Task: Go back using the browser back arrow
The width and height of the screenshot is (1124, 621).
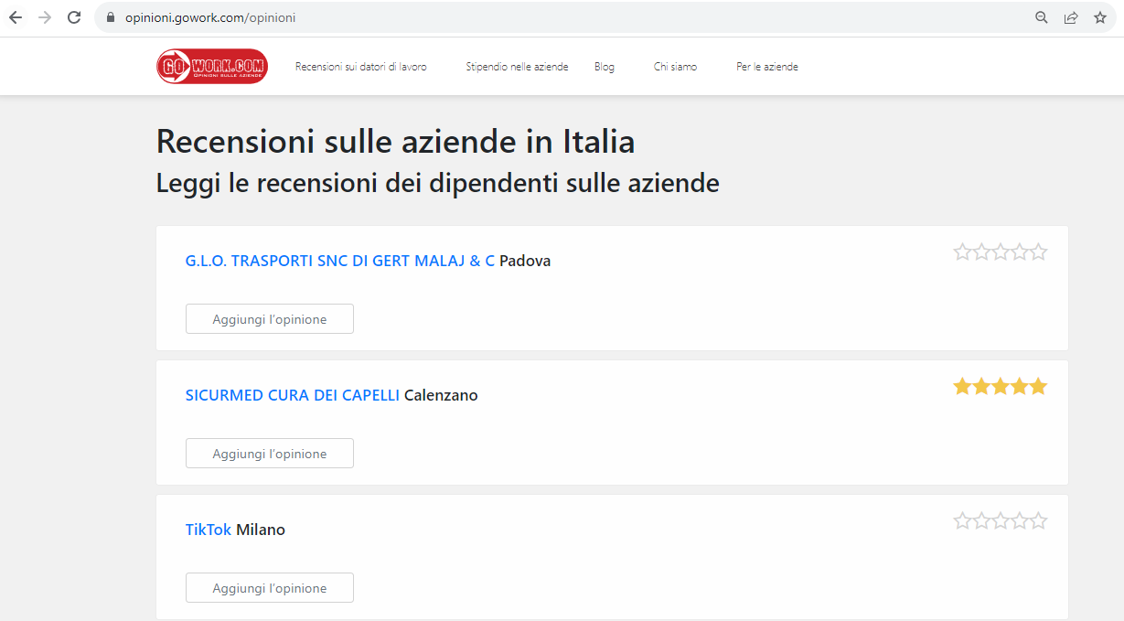Action: click(x=16, y=17)
